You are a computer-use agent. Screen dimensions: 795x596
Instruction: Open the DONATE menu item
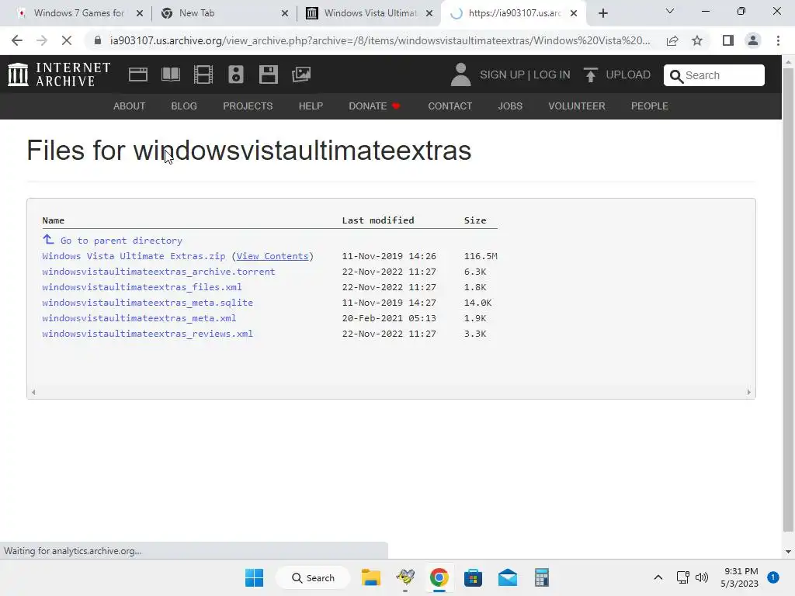click(374, 106)
